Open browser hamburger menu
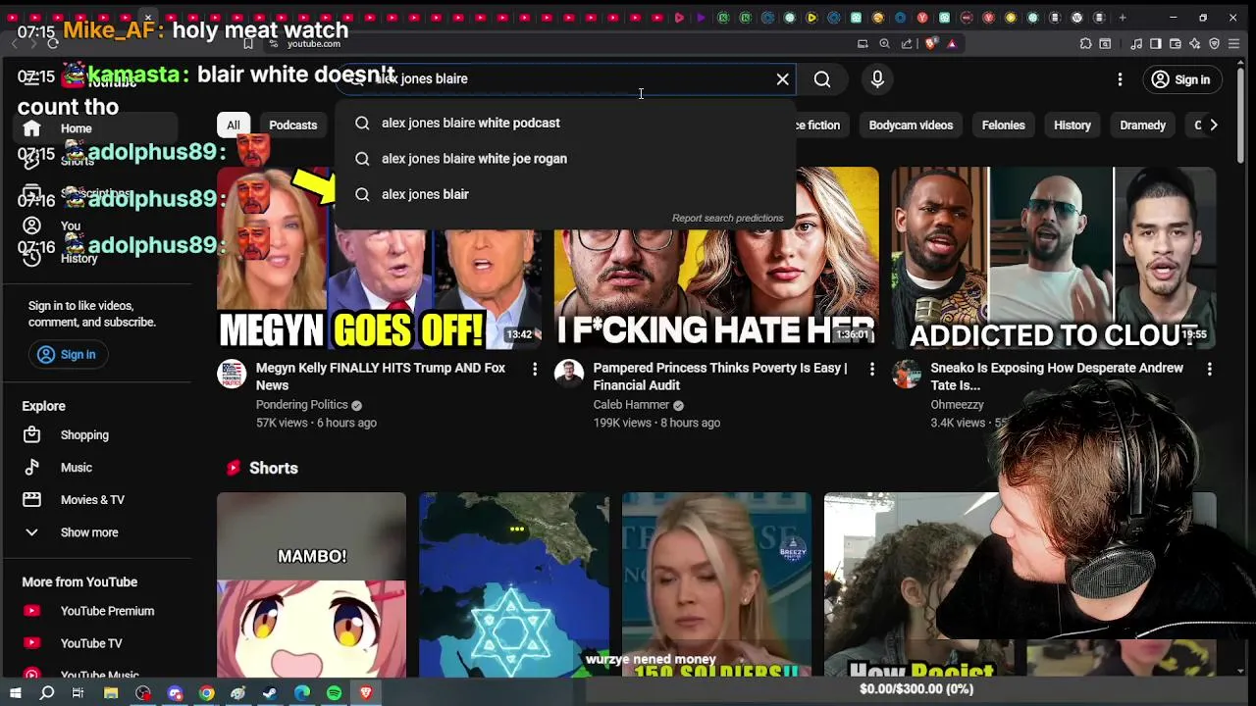 click(x=1234, y=43)
